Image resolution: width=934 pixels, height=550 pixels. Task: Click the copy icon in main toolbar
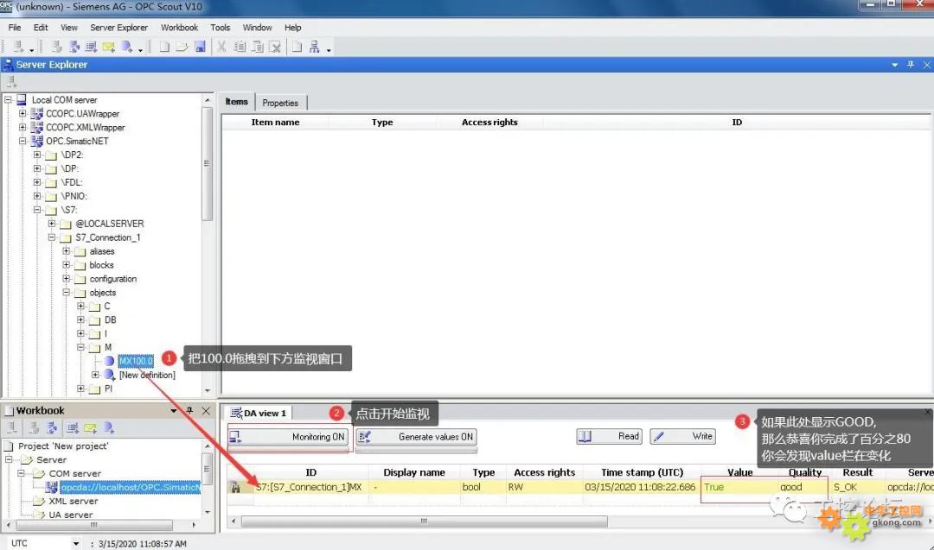[x=240, y=47]
